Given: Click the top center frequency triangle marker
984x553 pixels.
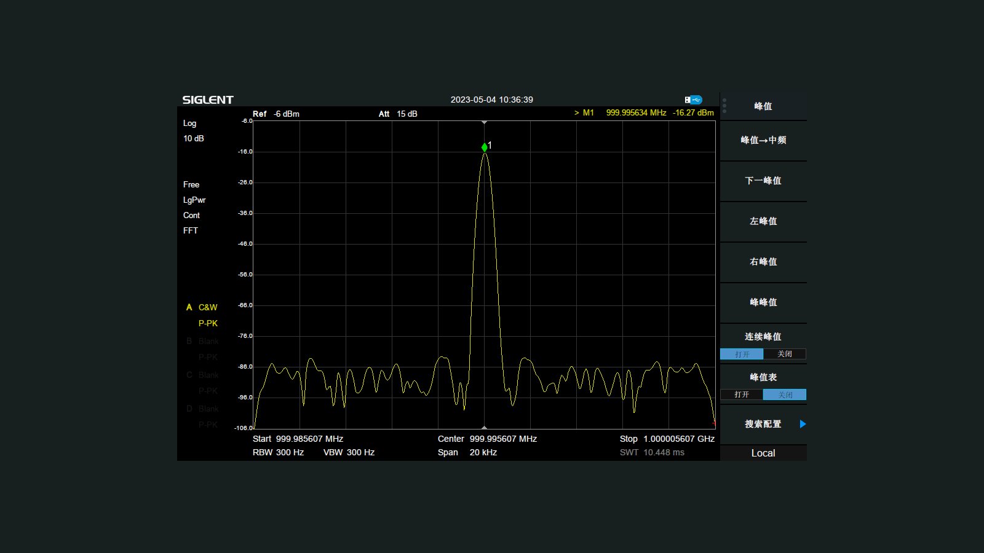Looking at the screenshot, I should (485, 123).
